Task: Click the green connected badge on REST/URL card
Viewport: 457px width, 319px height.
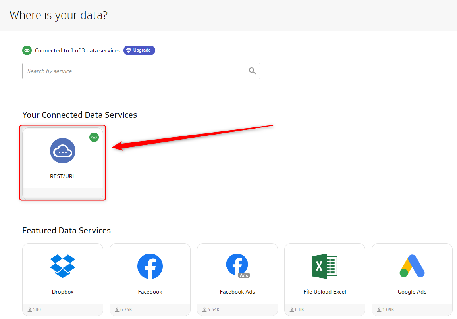Action: [94, 137]
